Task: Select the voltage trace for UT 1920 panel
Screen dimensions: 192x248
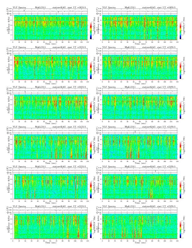Action: (x=50, y=51)
